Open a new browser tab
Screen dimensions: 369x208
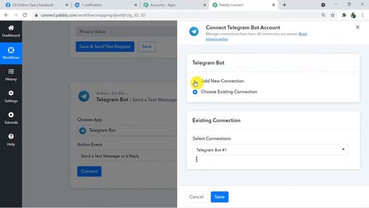(x=284, y=5)
